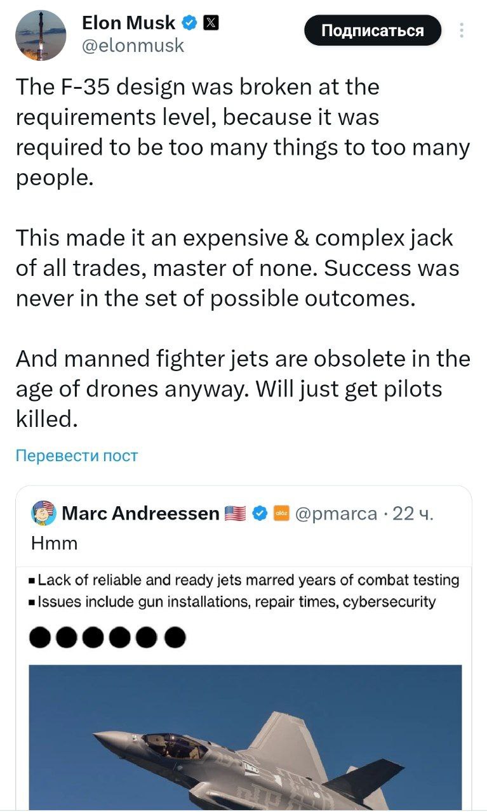Open the @pmarca handle
The width and height of the screenshot is (487, 812).
point(336,513)
